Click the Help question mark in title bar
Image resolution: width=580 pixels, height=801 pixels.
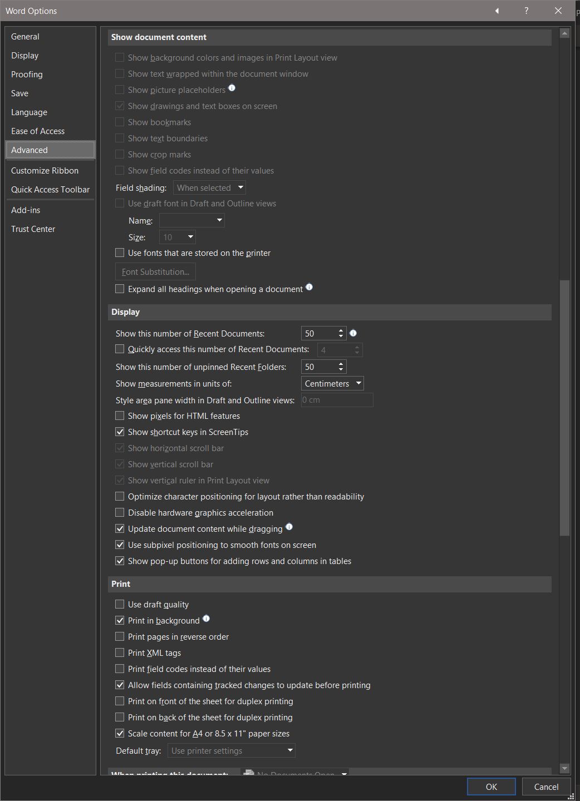527,11
